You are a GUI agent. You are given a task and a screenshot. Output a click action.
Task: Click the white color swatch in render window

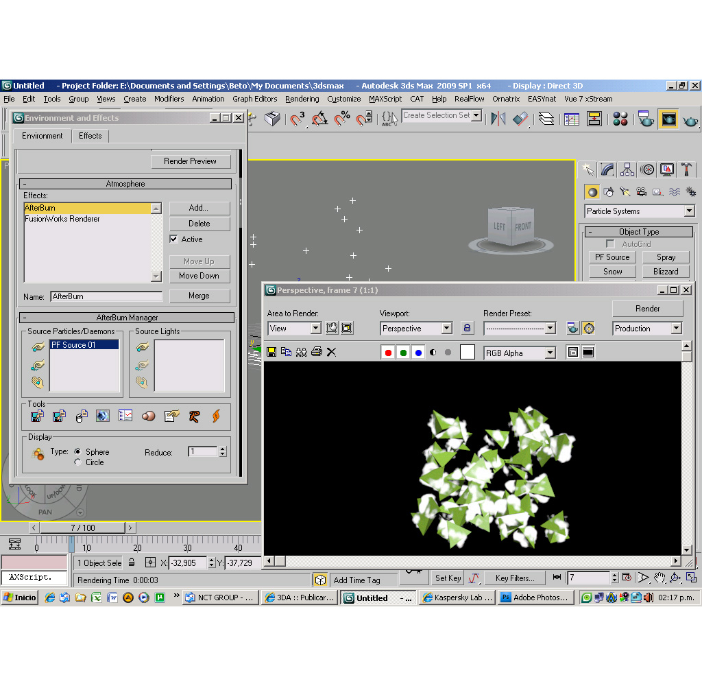468,352
